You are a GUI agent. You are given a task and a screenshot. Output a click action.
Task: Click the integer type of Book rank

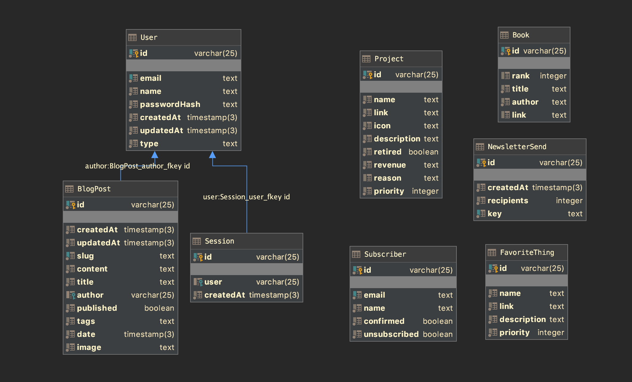tap(553, 76)
